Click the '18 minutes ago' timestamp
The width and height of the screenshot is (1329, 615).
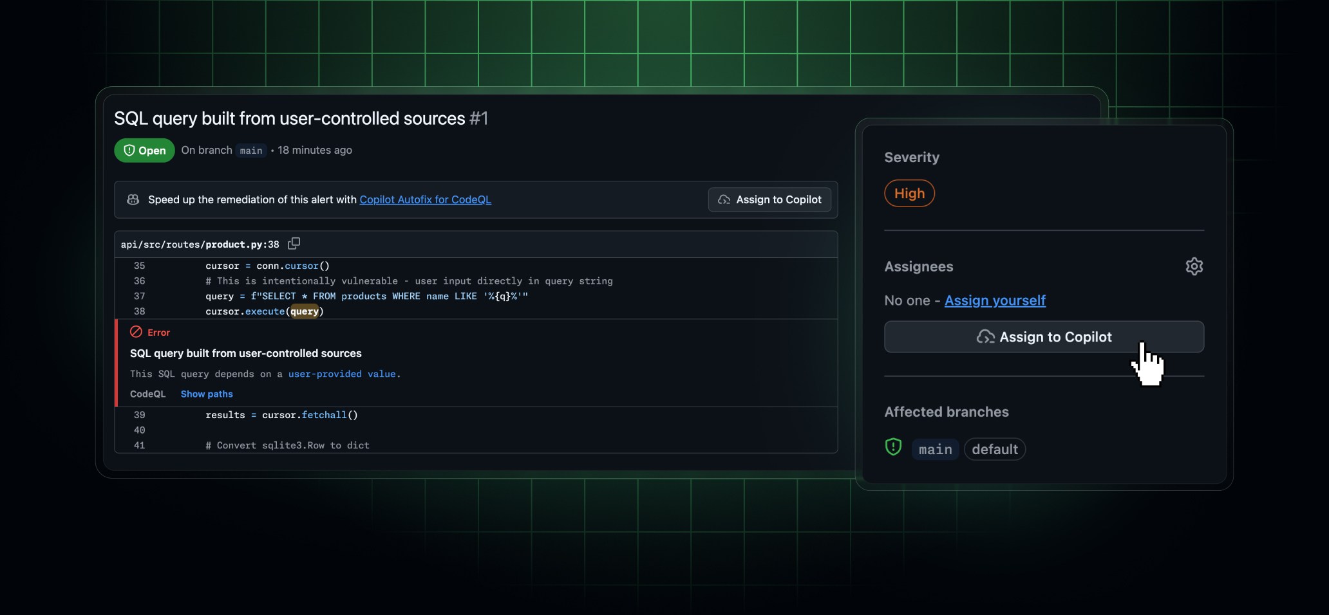tap(315, 150)
